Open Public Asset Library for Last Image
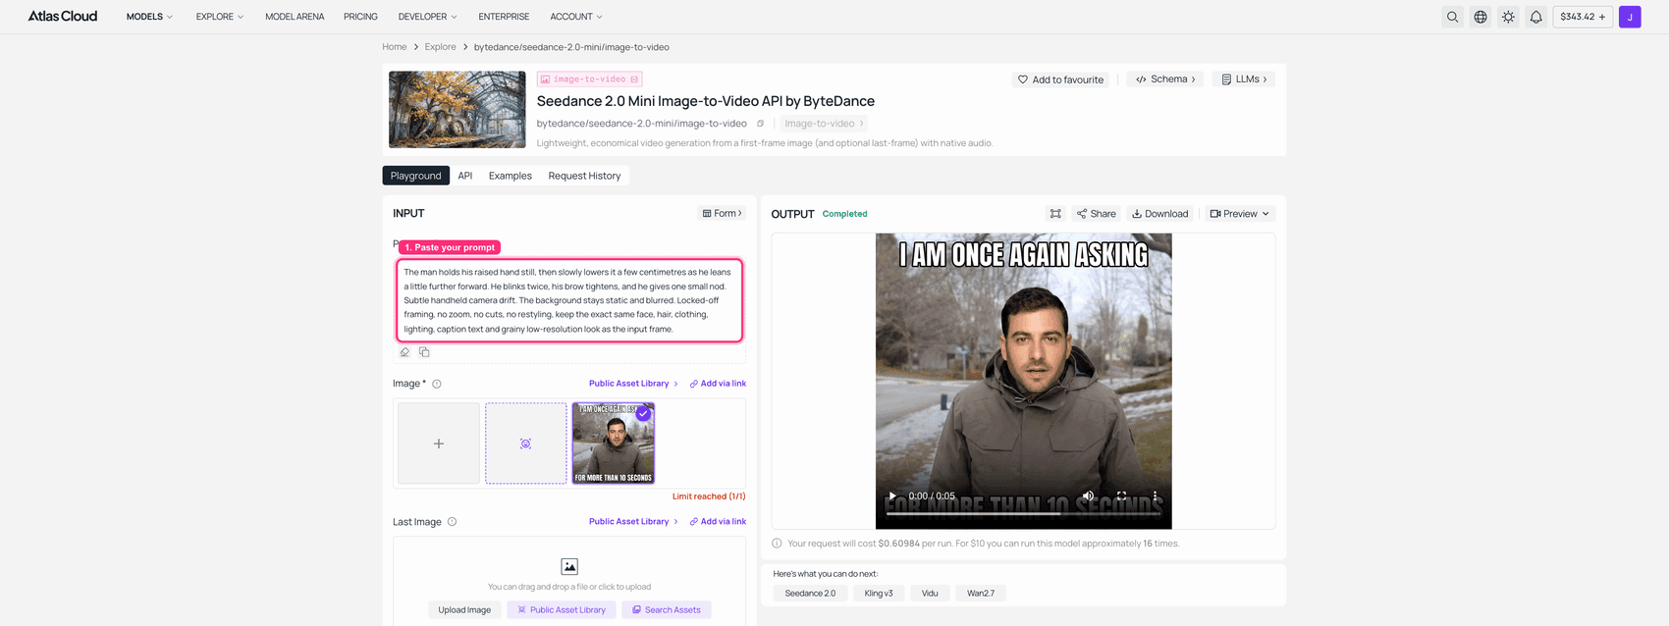This screenshot has width=1669, height=626. pyautogui.click(x=633, y=522)
